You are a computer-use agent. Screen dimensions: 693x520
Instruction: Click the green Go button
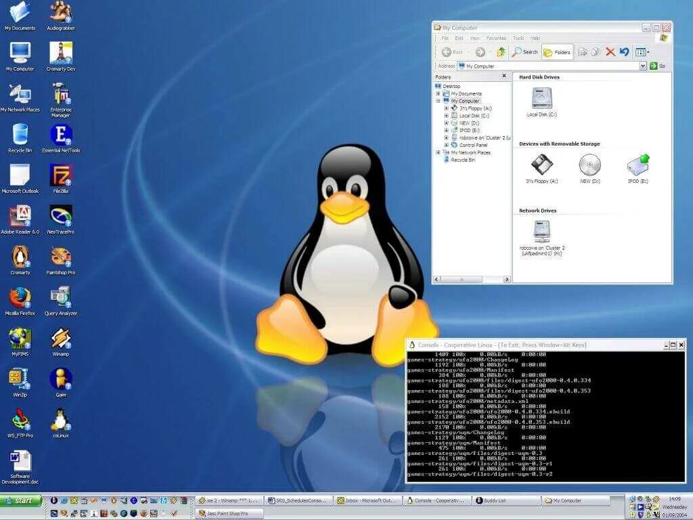point(658,66)
